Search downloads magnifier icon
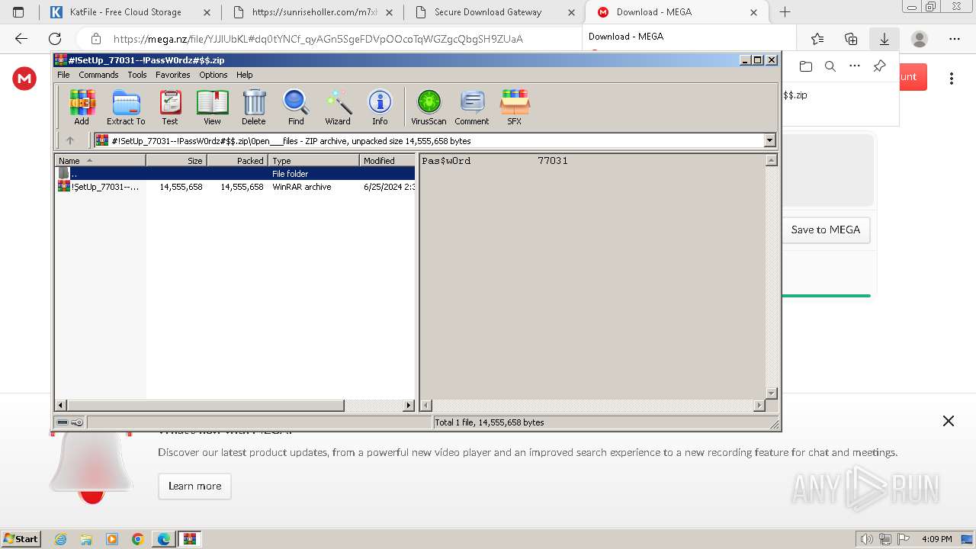Viewport: 976px width, 549px height. click(x=830, y=66)
